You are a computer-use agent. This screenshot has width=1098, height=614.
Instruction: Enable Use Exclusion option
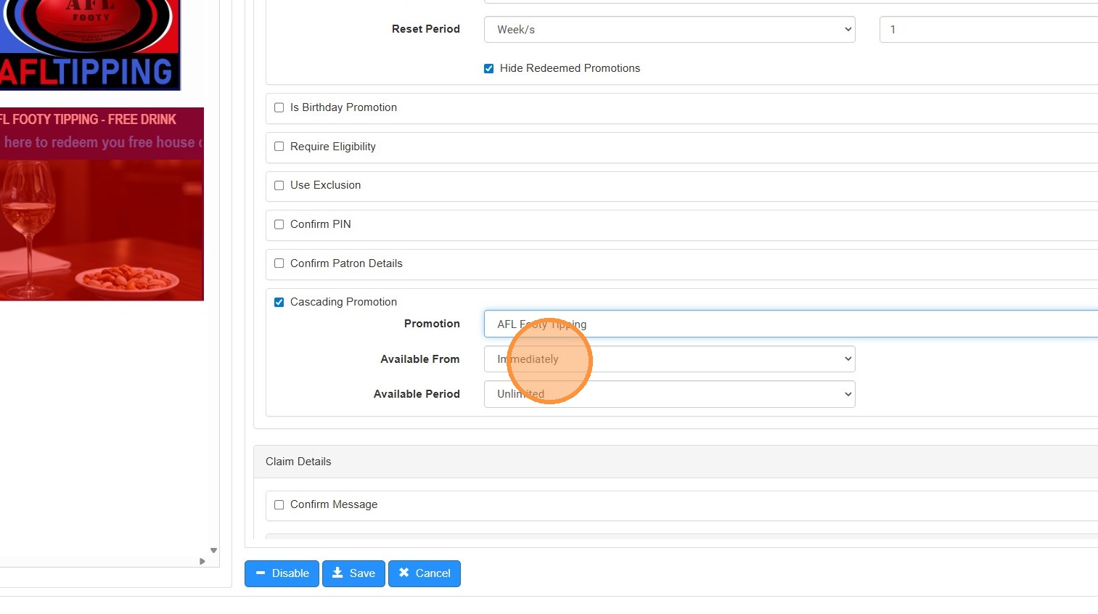click(x=279, y=185)
